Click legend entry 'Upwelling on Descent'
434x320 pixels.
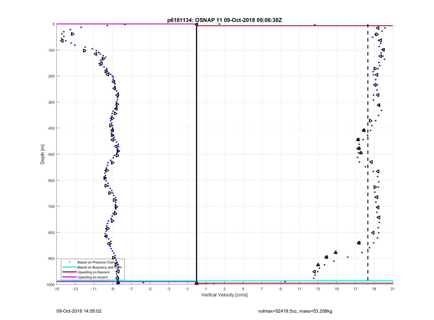[x=94, y=272]
